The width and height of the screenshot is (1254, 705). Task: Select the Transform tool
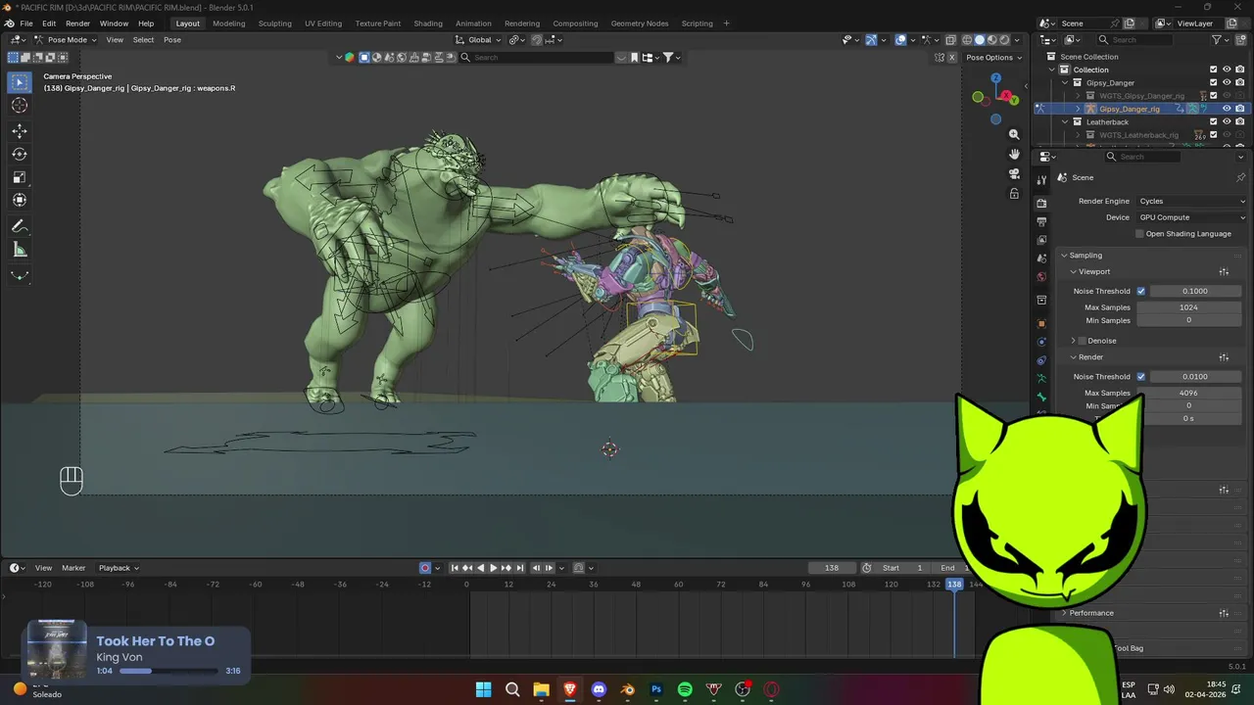20,200
